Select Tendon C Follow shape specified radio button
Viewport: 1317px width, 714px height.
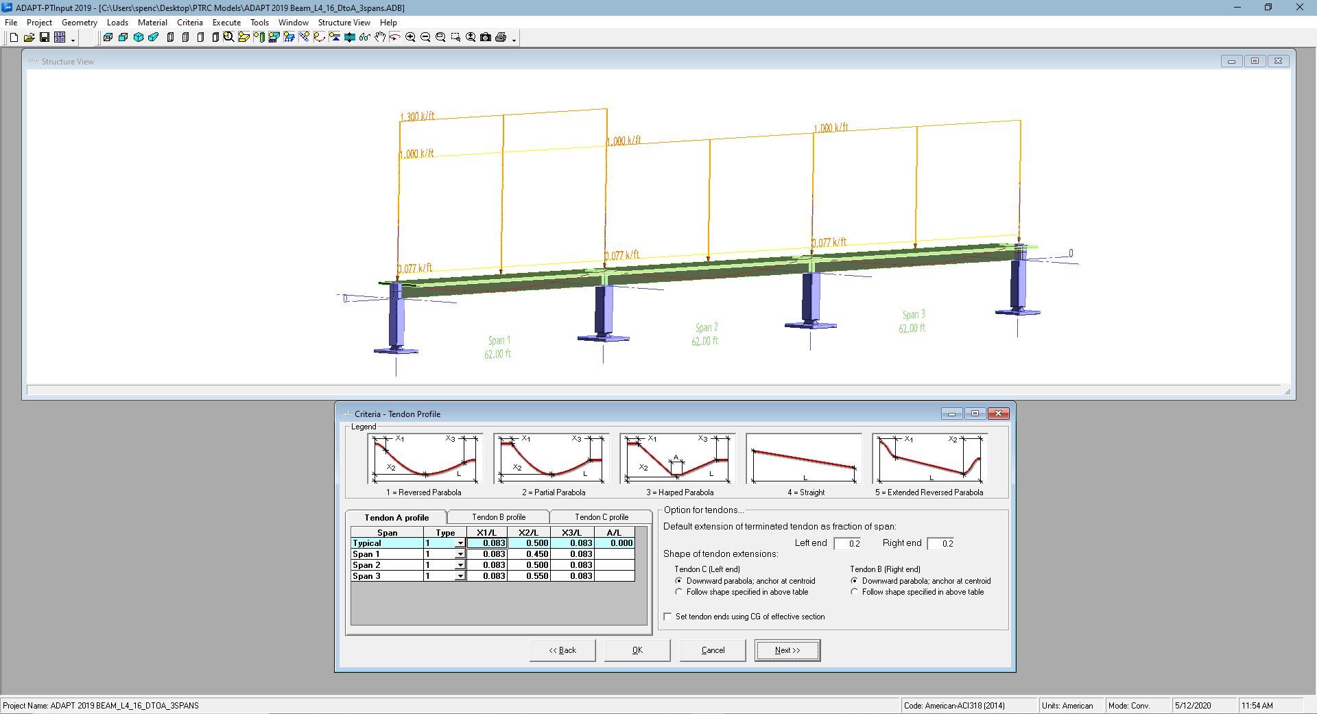coord(679,592)
